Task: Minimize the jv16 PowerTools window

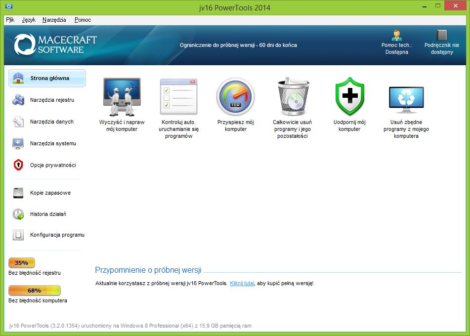Action: (x=425, y=6)
